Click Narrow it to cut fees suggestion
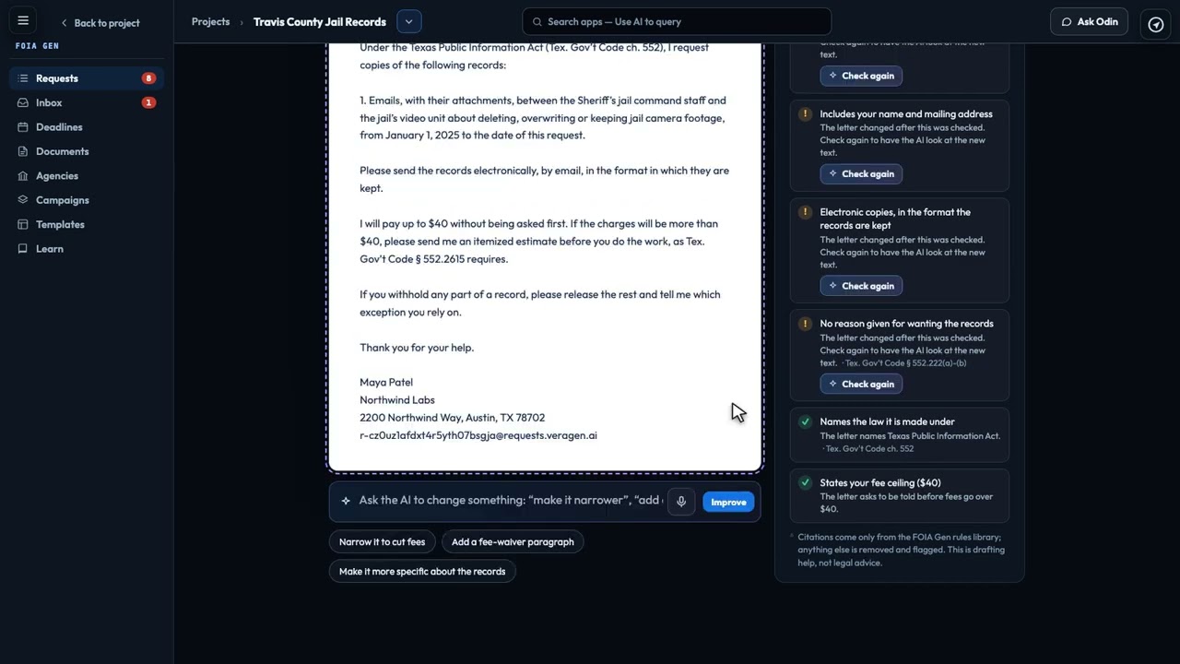This screenshot has height=664, width=1180. pos(382,542)
